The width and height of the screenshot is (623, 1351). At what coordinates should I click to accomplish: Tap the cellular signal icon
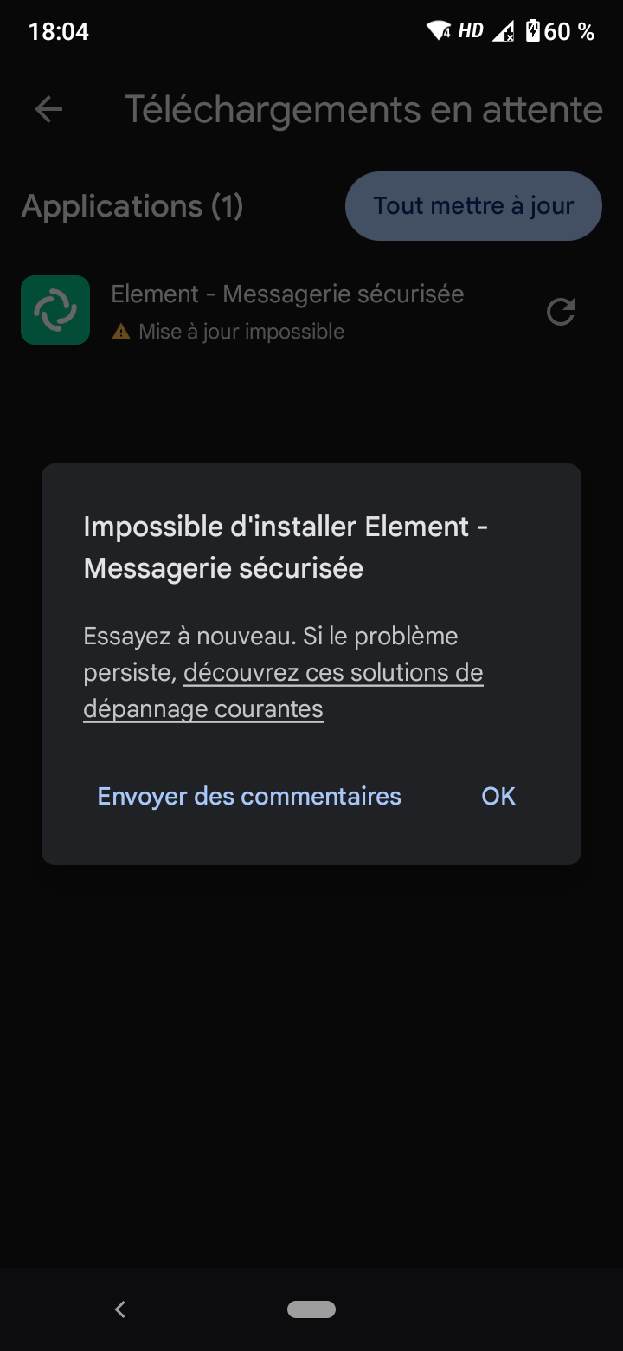503,32
